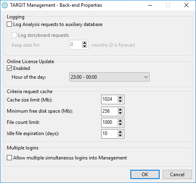
Task: Click the Criteria request cache group label
Action: tap(30, 91)
